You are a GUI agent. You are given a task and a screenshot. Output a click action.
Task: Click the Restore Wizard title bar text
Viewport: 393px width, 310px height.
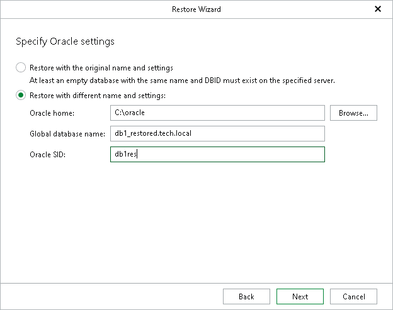[x=196, y=9]
